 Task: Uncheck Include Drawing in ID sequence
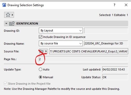40,37
